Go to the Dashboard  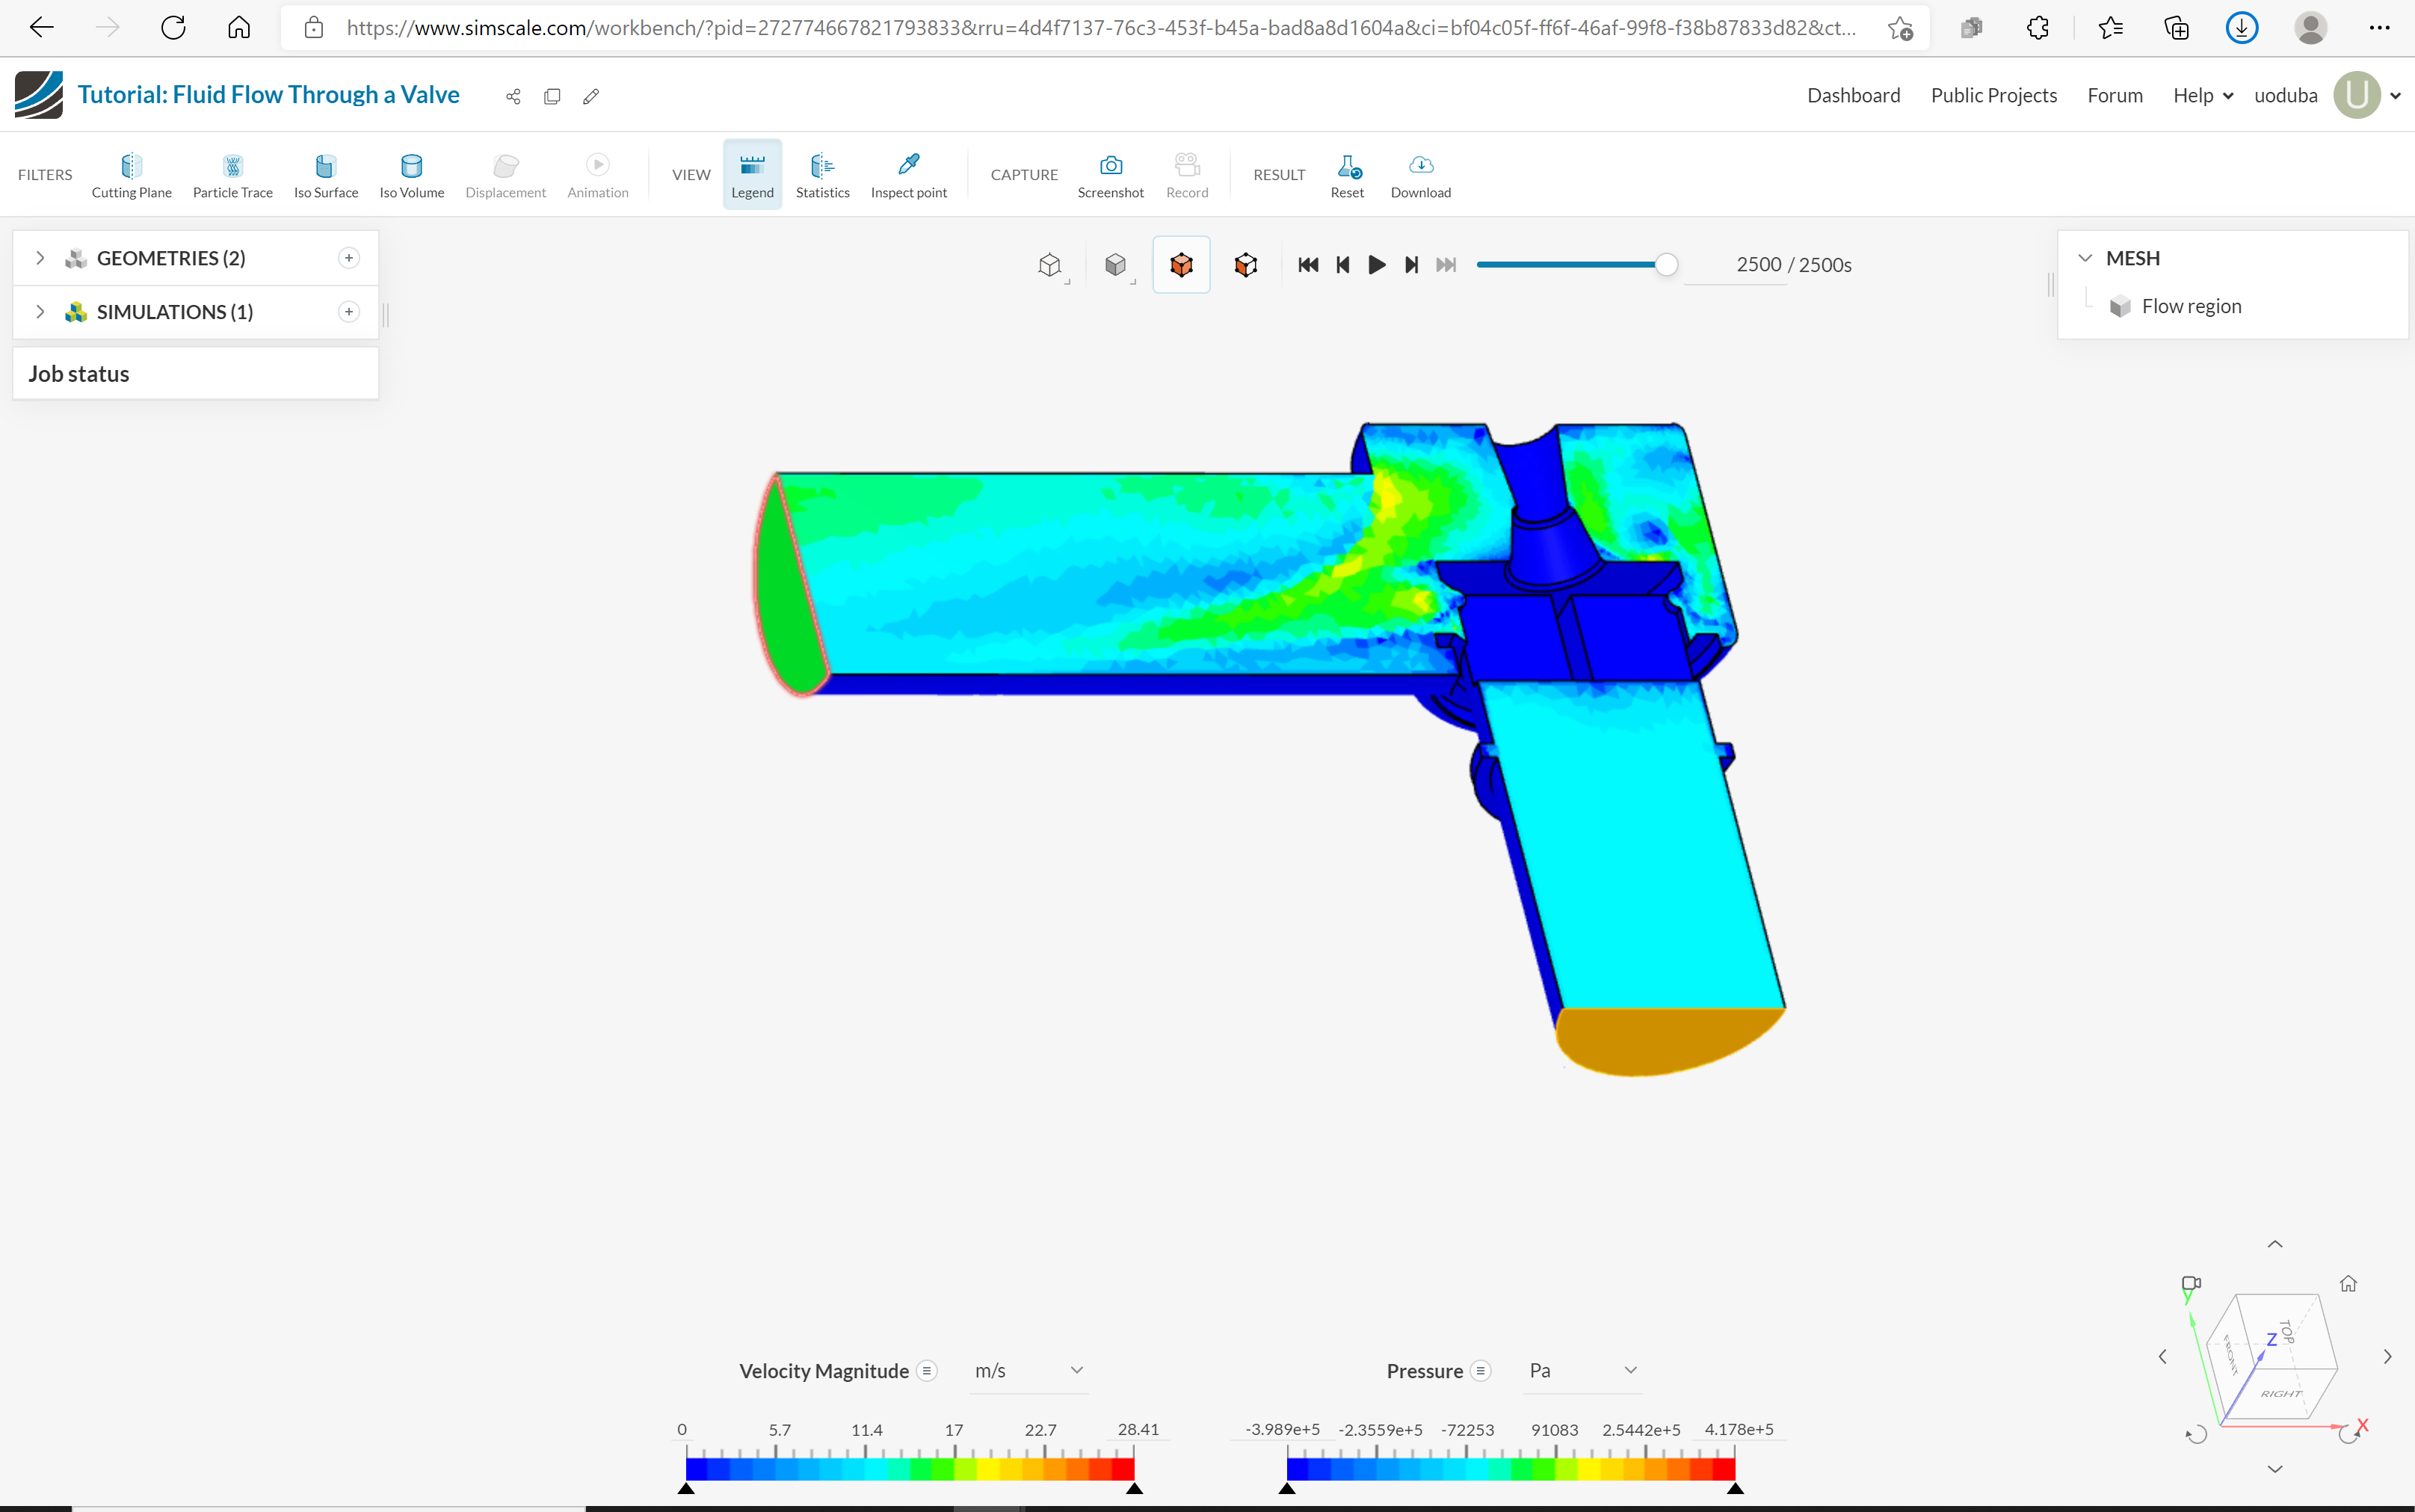[x=1852, y=94]
